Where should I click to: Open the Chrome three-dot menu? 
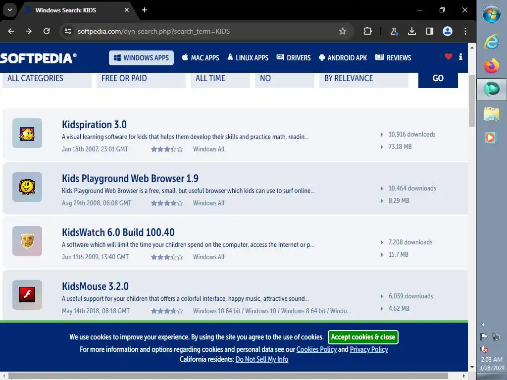point(465,31)
